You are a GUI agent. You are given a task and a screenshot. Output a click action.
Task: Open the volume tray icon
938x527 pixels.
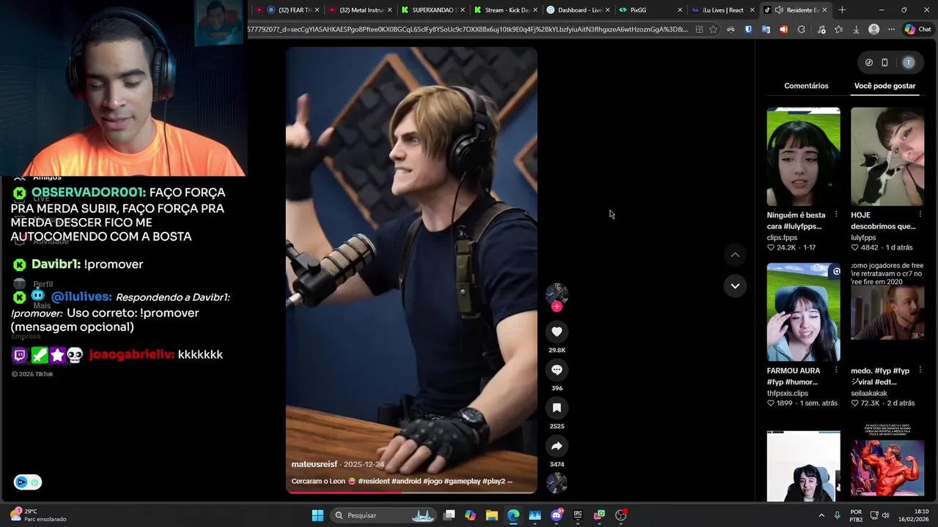tap(885, 515)
